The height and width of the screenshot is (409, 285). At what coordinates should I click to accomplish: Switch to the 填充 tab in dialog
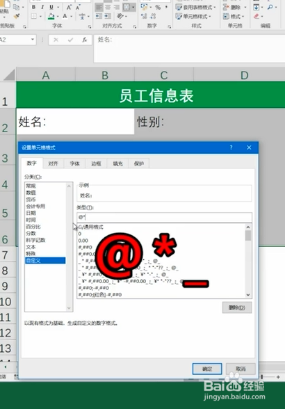click(x=117, y=163)
